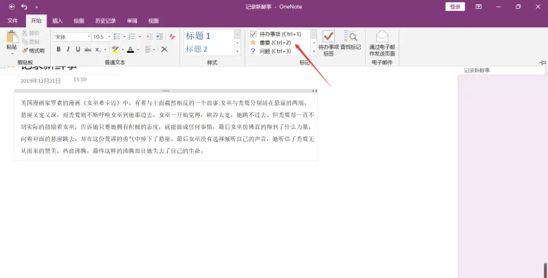This screenshot has width=548, height=278.
Task: Open 查找标记 find tags
Action: tap(351, 40)
